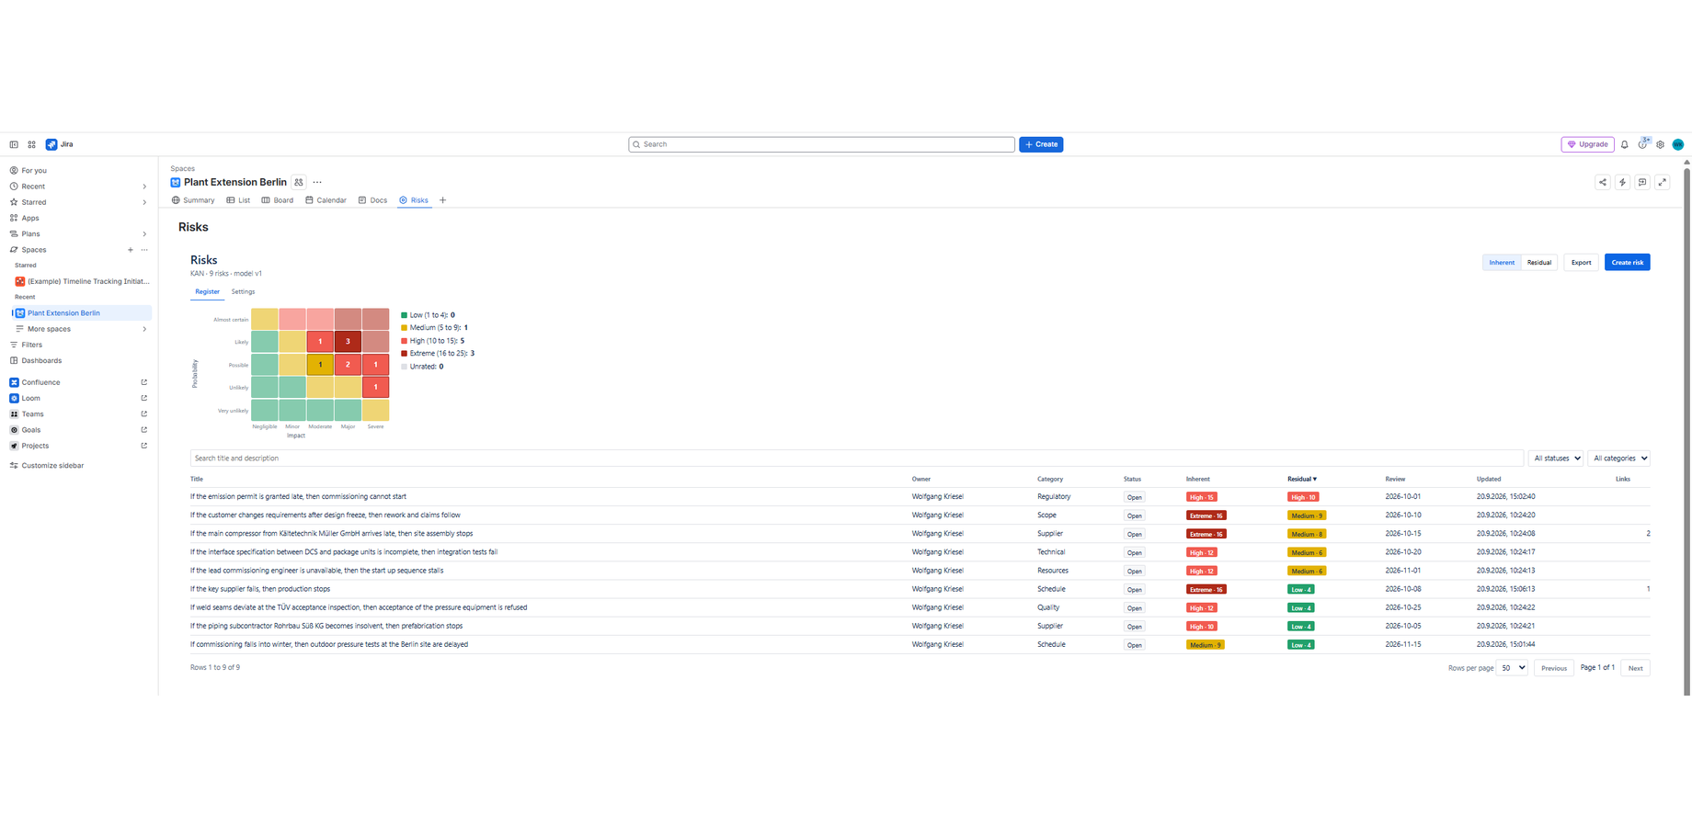
Task: Create a space with the sidebar plus icon
Action: (131, 250)
